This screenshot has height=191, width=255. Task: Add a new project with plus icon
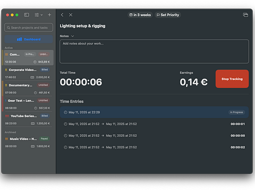[x=49, y=15]
